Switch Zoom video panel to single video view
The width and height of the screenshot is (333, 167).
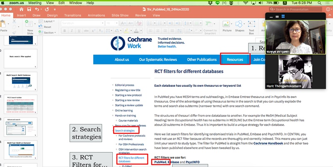click(x=277, y=17)
